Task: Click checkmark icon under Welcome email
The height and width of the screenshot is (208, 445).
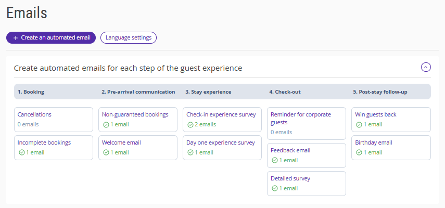Action: (x=106, y=153)
